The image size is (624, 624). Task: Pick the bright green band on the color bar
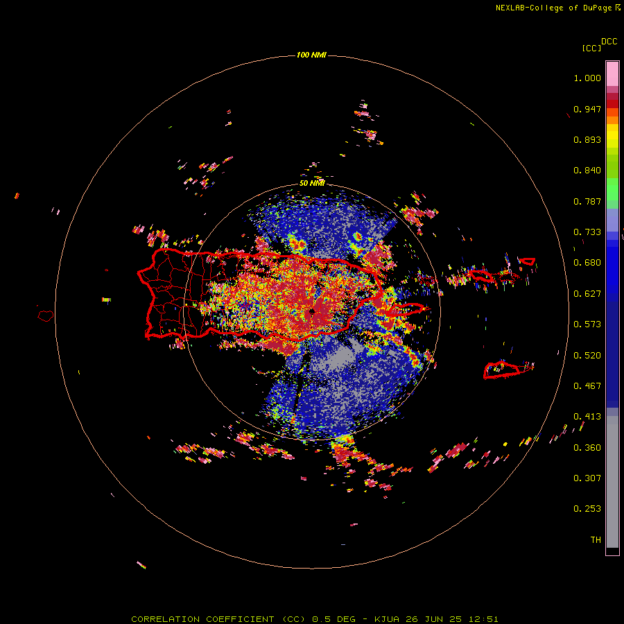coord(612,189)
